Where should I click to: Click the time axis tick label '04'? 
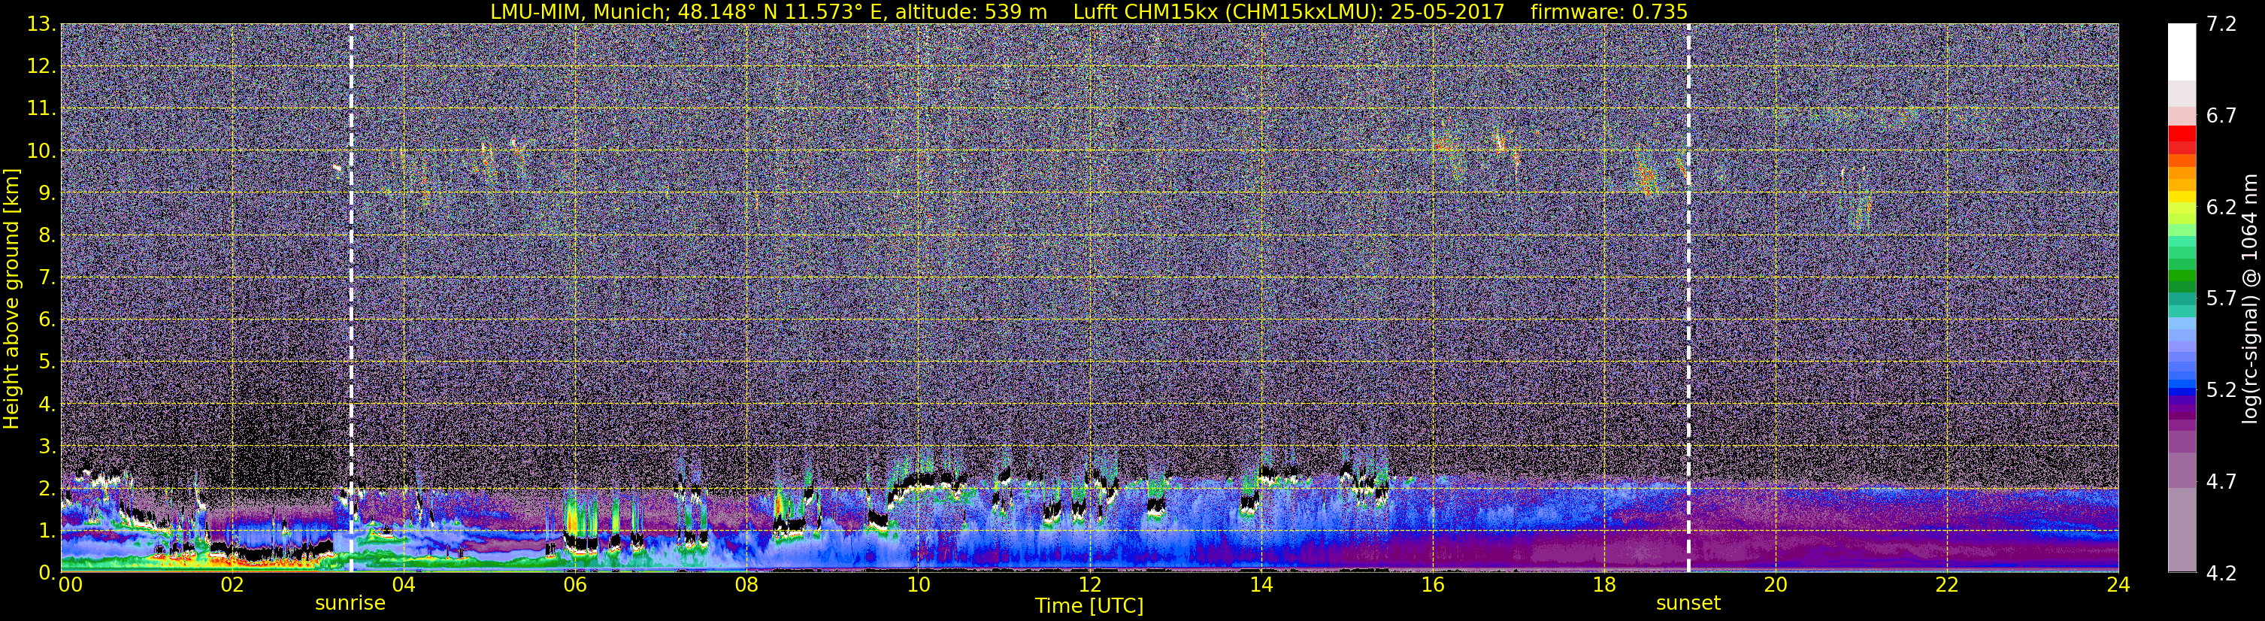click(404, 585)
